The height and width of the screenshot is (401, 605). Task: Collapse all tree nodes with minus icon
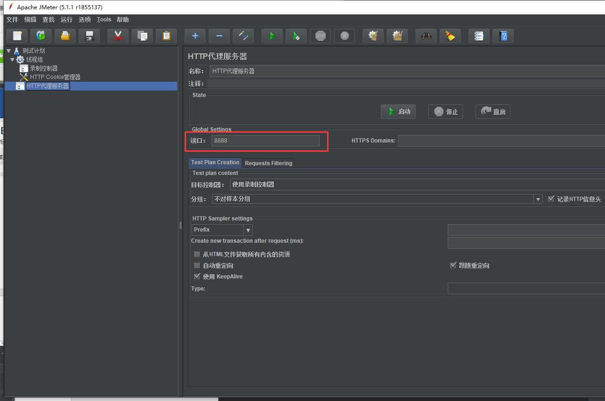(x=219, y=36)
